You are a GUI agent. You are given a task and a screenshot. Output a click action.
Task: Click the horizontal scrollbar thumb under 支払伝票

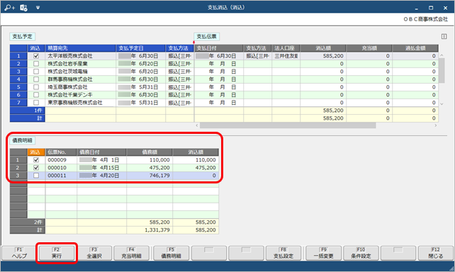(288, 125)
